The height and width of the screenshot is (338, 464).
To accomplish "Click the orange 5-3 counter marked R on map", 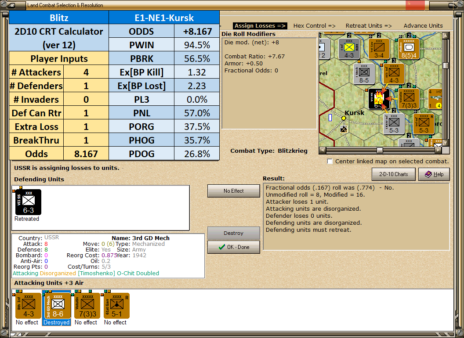I will tap(424, 124).
